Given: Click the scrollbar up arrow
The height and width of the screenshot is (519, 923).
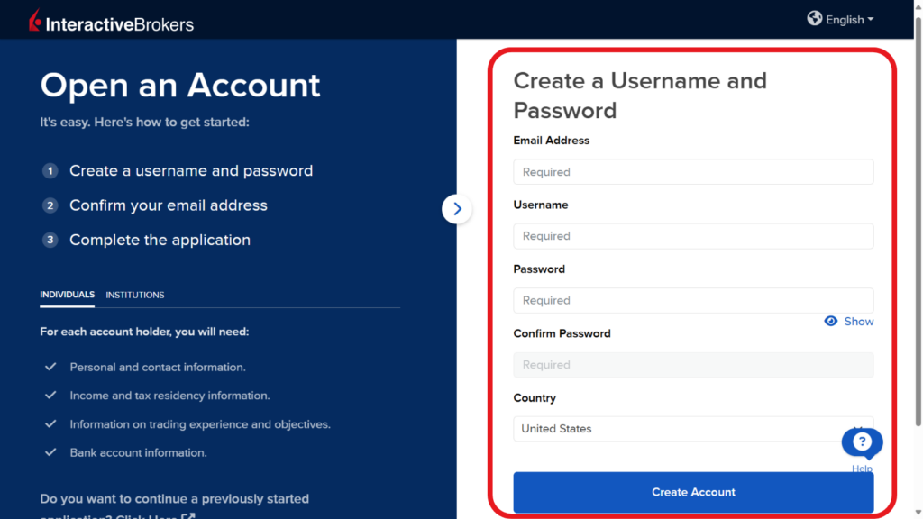Looking at the screenshot, I should pos(917,5).
